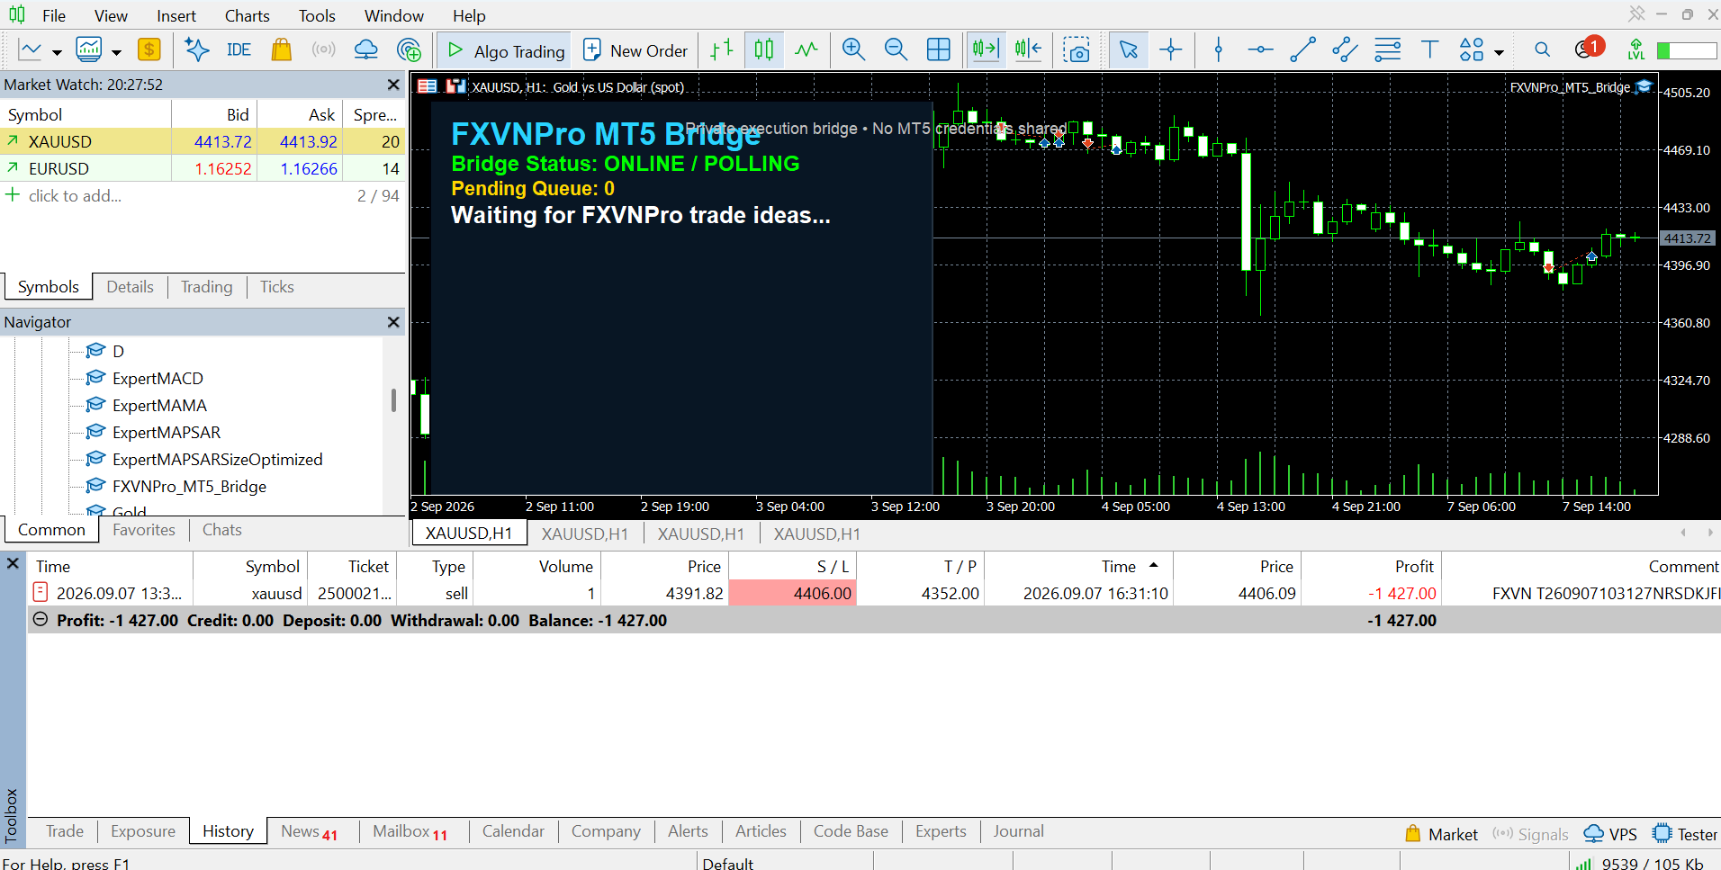Open the Signals broadcast icon in toolbar
Image resolution: width=1721 pixels, height=870 pixels.
point(324,49)
